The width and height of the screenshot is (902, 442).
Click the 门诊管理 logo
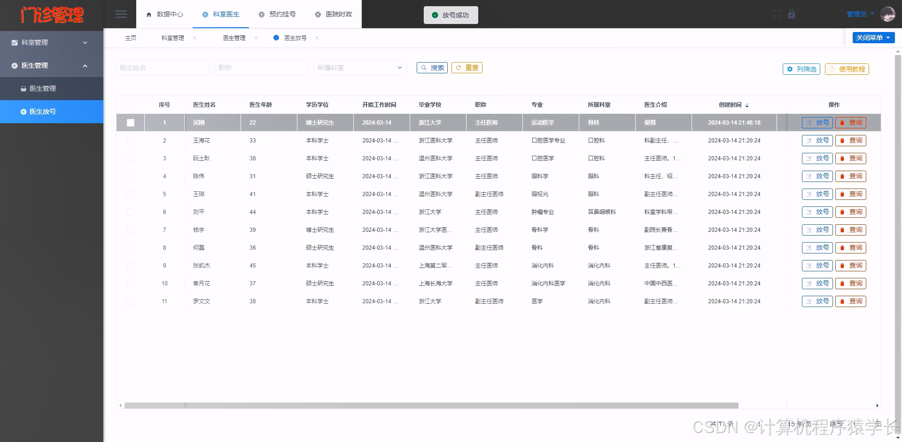pyautogui.click(x=52, y=15)
